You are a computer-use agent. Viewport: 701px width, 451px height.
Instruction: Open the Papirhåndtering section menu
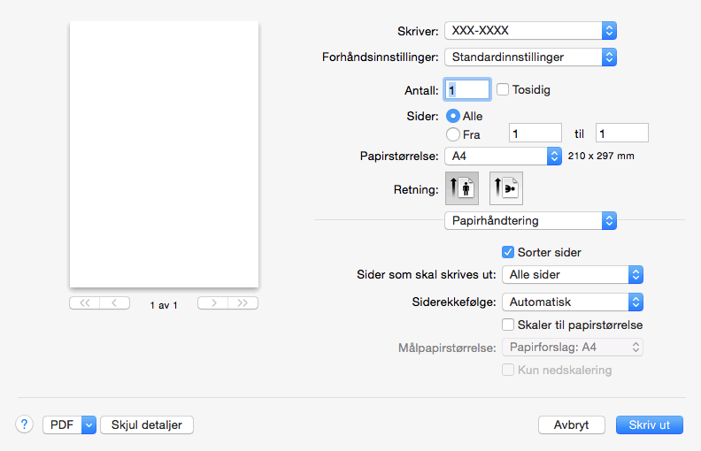529,220
